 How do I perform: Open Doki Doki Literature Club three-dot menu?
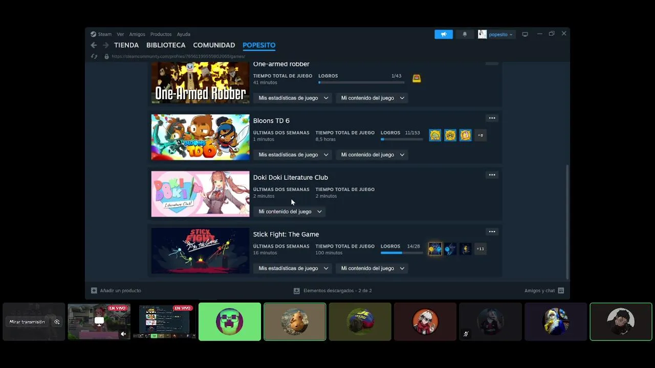coord(492,175)
